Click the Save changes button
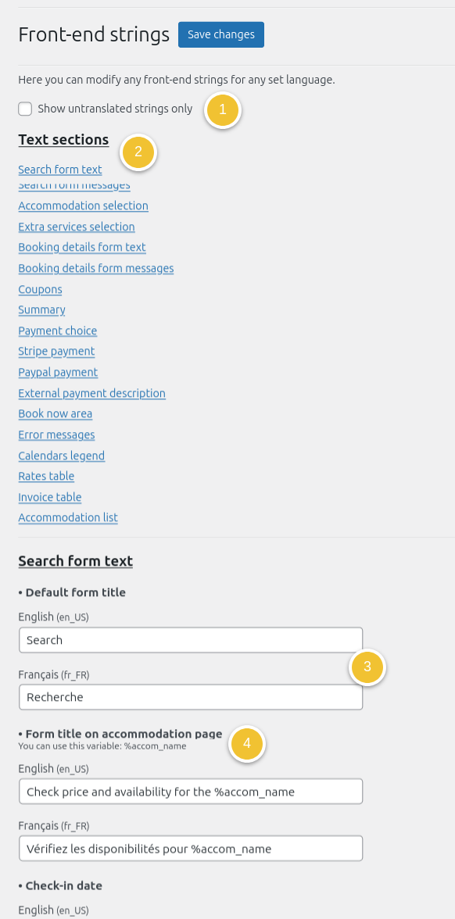455x919 pixels. tap(221, 34)
